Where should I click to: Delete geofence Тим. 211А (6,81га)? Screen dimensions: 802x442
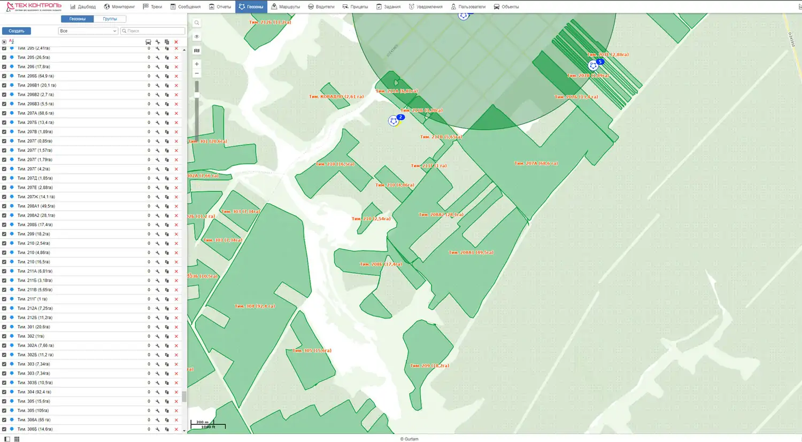tap(176, 271)
